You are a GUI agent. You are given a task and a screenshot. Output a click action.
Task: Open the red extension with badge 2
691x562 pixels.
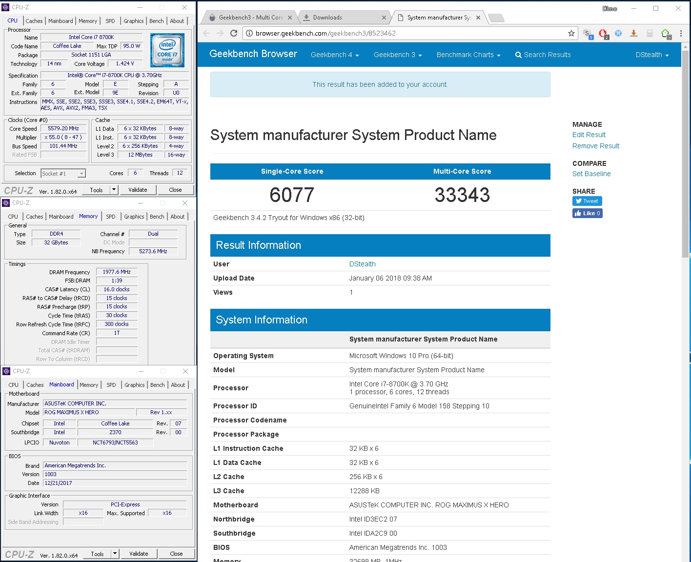point(604,34)
